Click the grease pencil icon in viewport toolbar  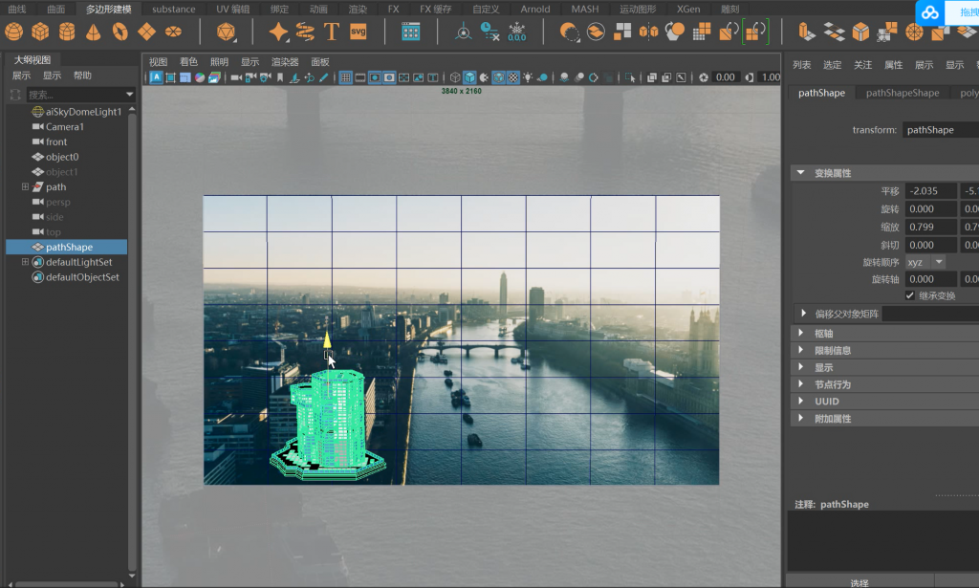323,77
